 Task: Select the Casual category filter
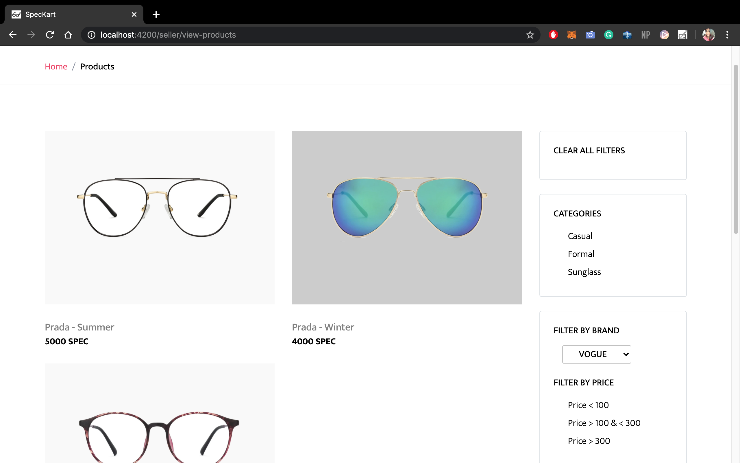pyautogui.click(x=580, y=236)
